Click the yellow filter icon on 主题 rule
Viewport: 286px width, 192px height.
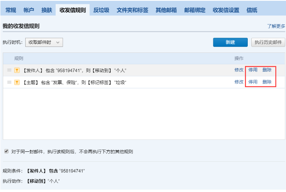[17, 82]
